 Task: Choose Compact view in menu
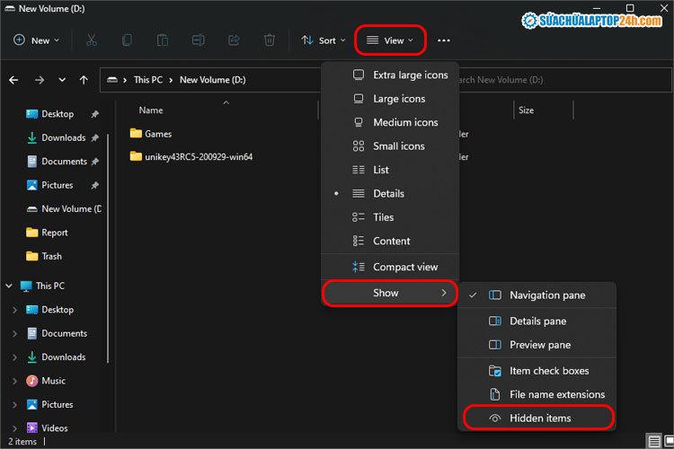390,267
